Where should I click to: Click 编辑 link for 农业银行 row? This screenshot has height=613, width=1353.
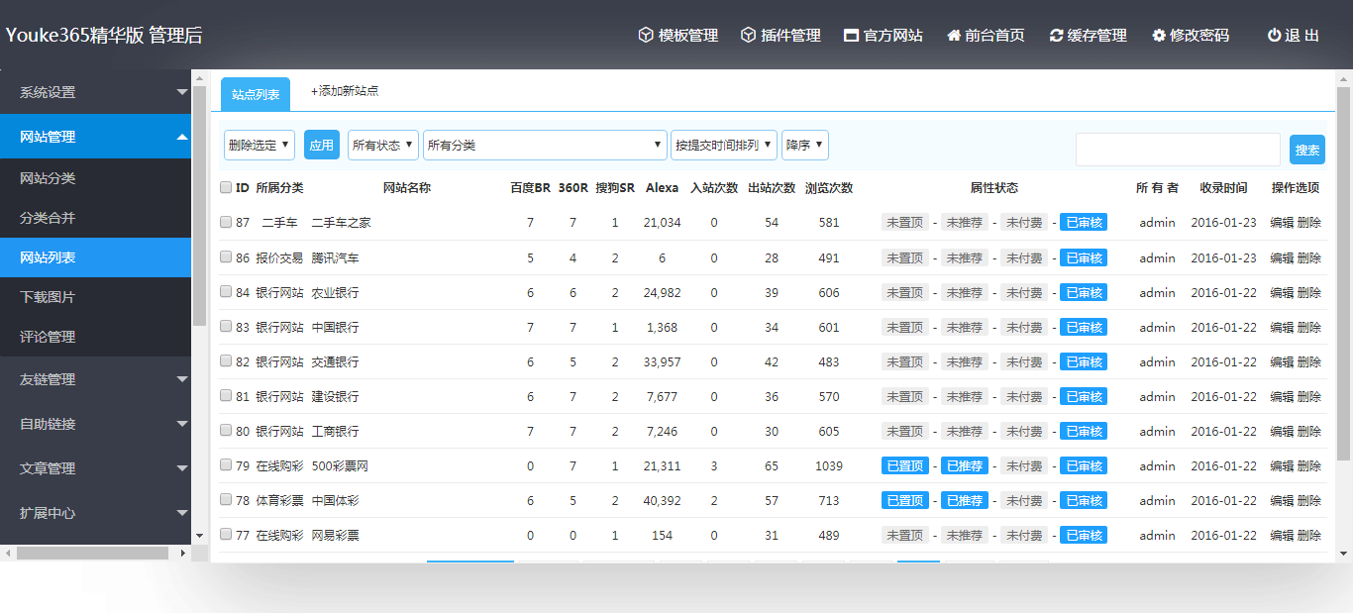(x=1282, y=293)
